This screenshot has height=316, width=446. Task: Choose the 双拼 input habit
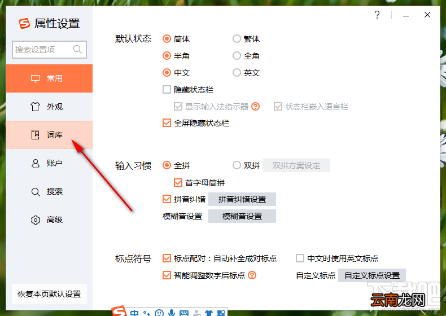click(237, 165)
